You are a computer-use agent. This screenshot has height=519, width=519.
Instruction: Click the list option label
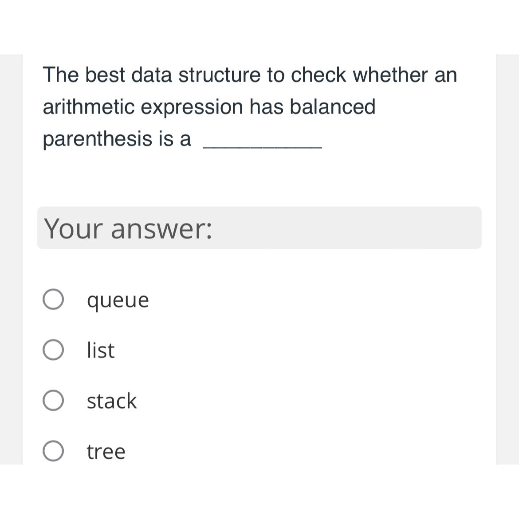coord(100,350)
